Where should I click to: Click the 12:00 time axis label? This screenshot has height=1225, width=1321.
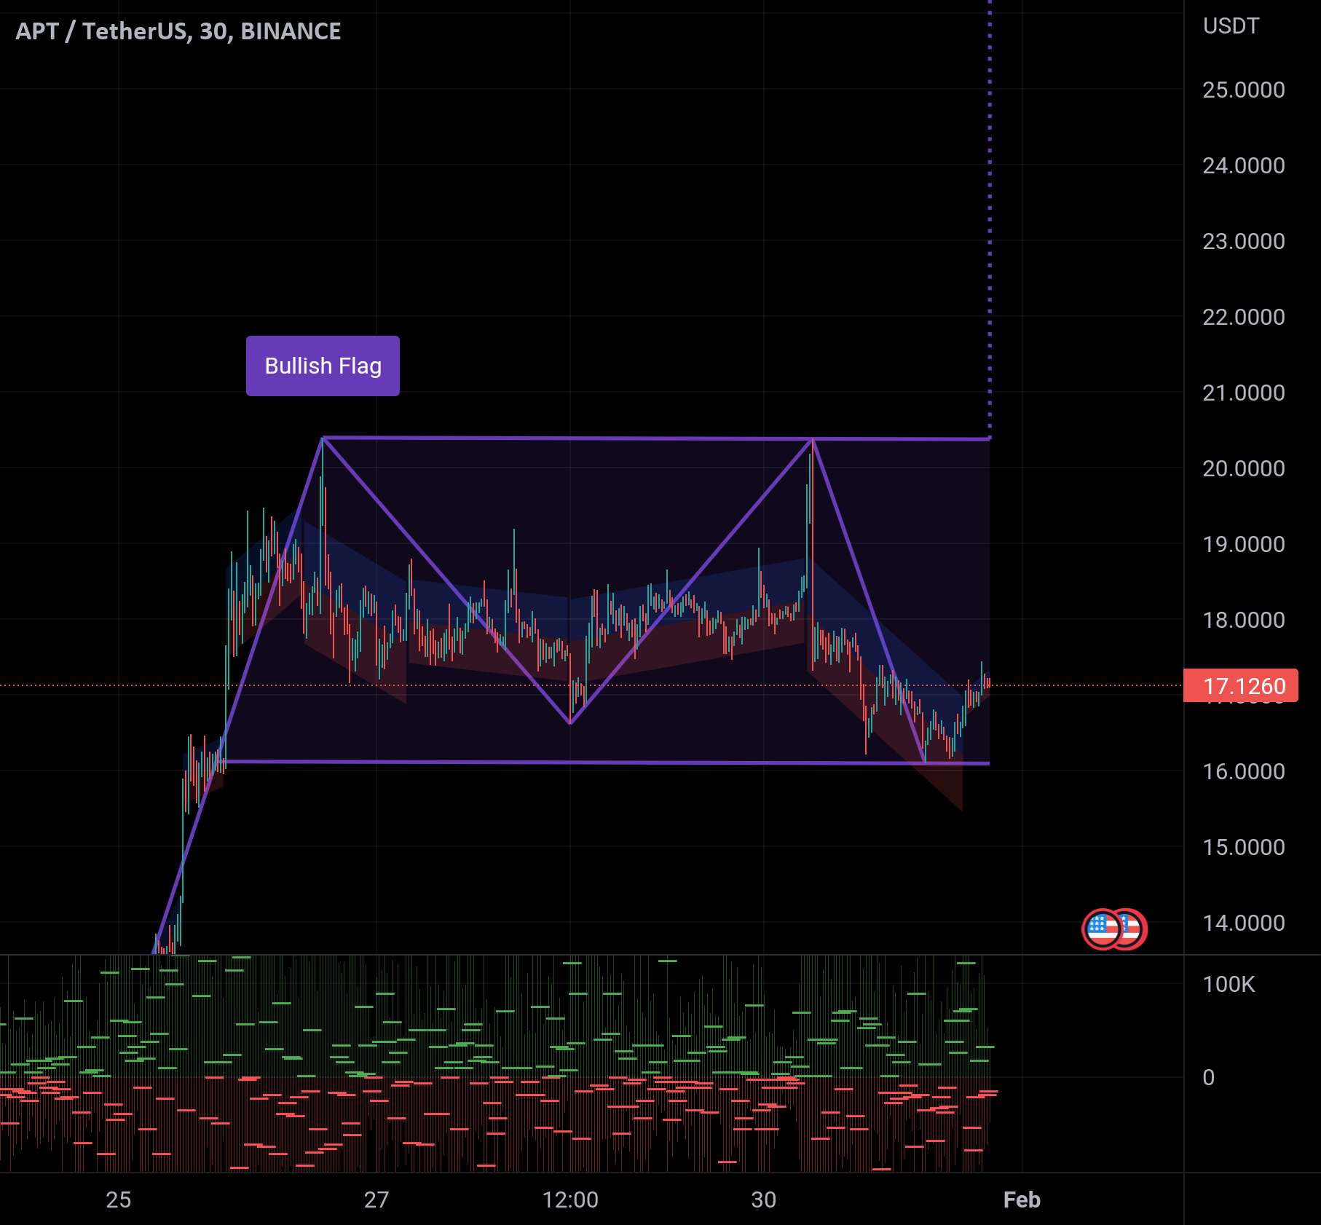pyautogui.click(x=570, y=1200)
